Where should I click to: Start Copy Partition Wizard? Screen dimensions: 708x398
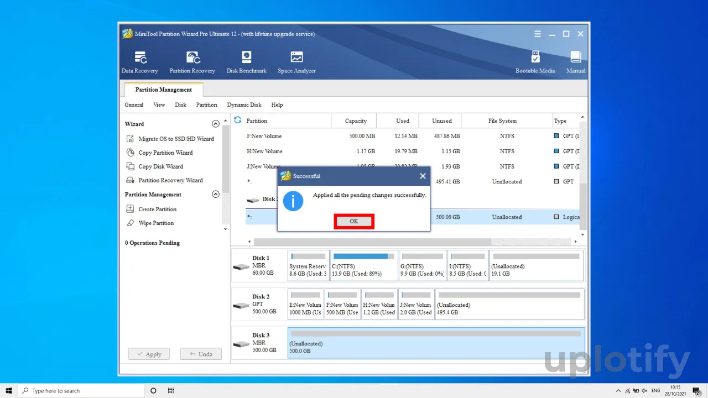pos(160,153)
